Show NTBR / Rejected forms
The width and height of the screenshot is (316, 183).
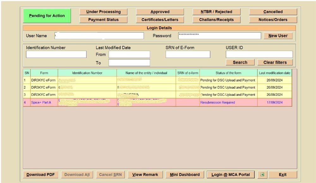216,12
